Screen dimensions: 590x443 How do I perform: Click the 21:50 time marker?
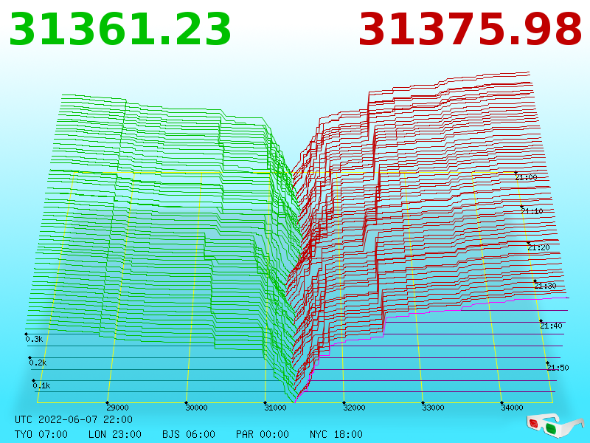pyautogui.click(x=558, y=368)
